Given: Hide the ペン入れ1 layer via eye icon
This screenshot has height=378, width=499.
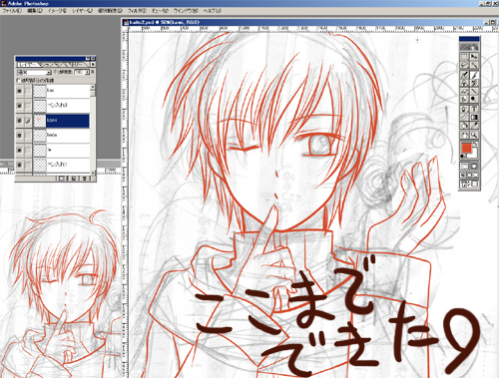Looking at the screenshot, I should [x=20, y=165].
